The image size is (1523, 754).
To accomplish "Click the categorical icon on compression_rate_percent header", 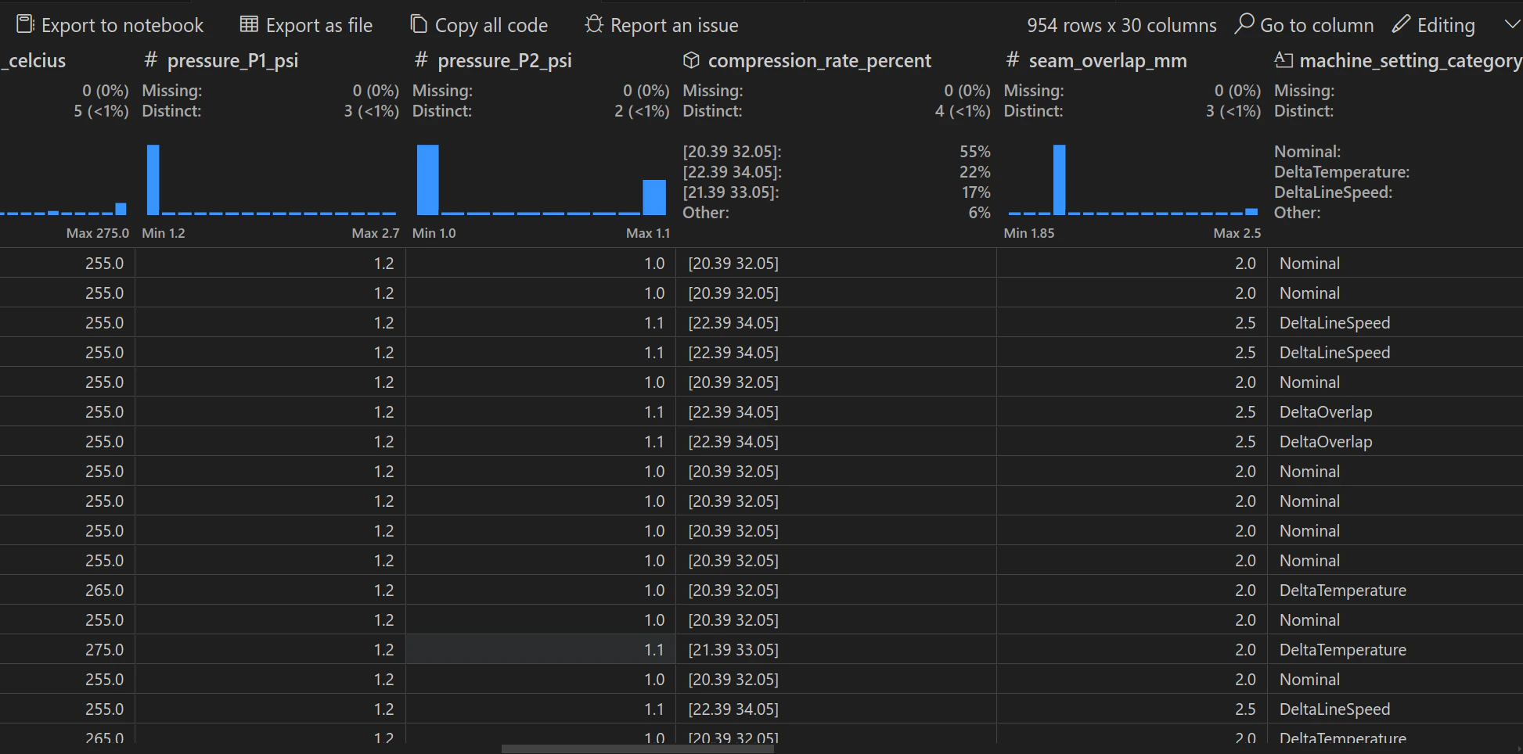I will (692, 60).
